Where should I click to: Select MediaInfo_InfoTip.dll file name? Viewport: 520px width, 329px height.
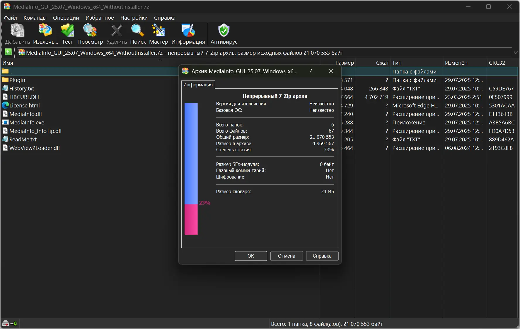tap(35, 131)
